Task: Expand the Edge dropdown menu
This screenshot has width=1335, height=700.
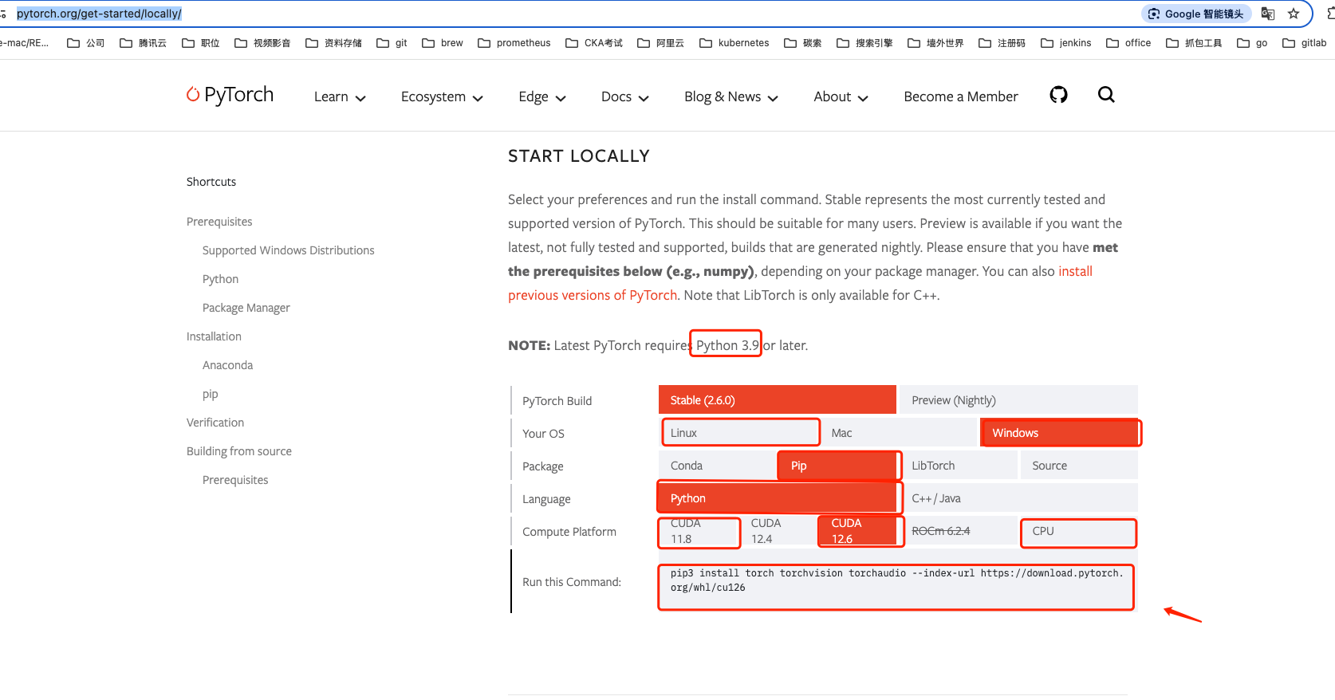Action: pos(542,96)
